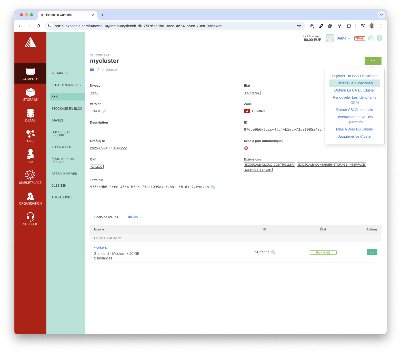Image resolution: width=401 pixels, height=353 pixels.
Task: Select Obtenir Le Kubeconfig menu item
Action: tap(354, 83)
